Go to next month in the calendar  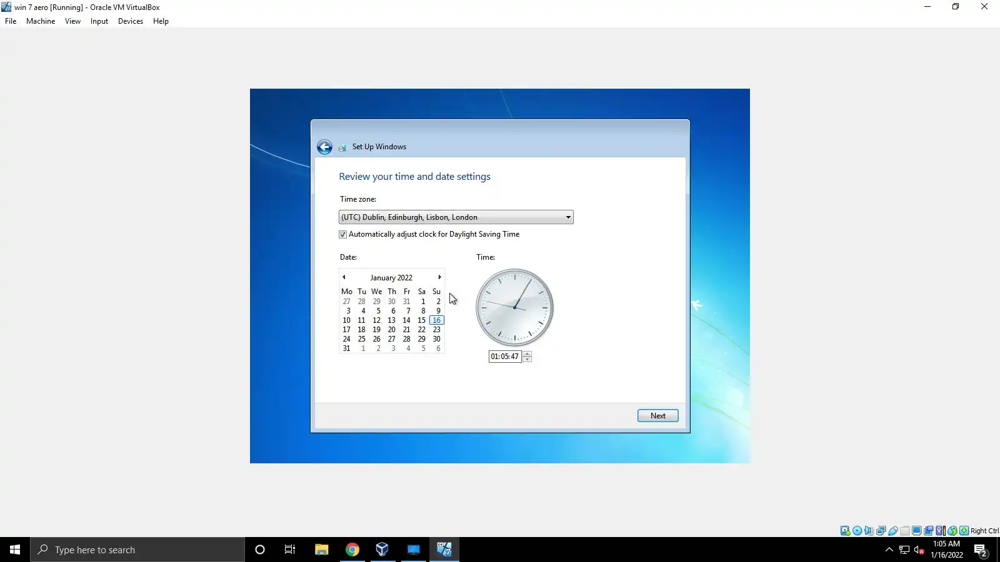pos(439,277)
